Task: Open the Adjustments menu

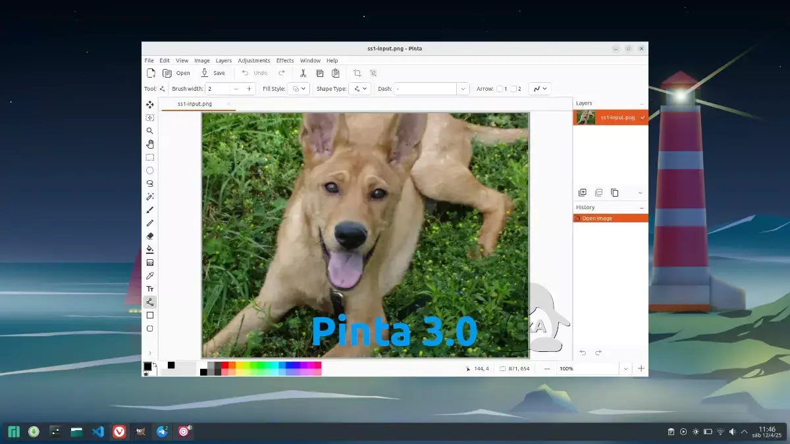Action: pyautogui.click(x=254, y=61)
